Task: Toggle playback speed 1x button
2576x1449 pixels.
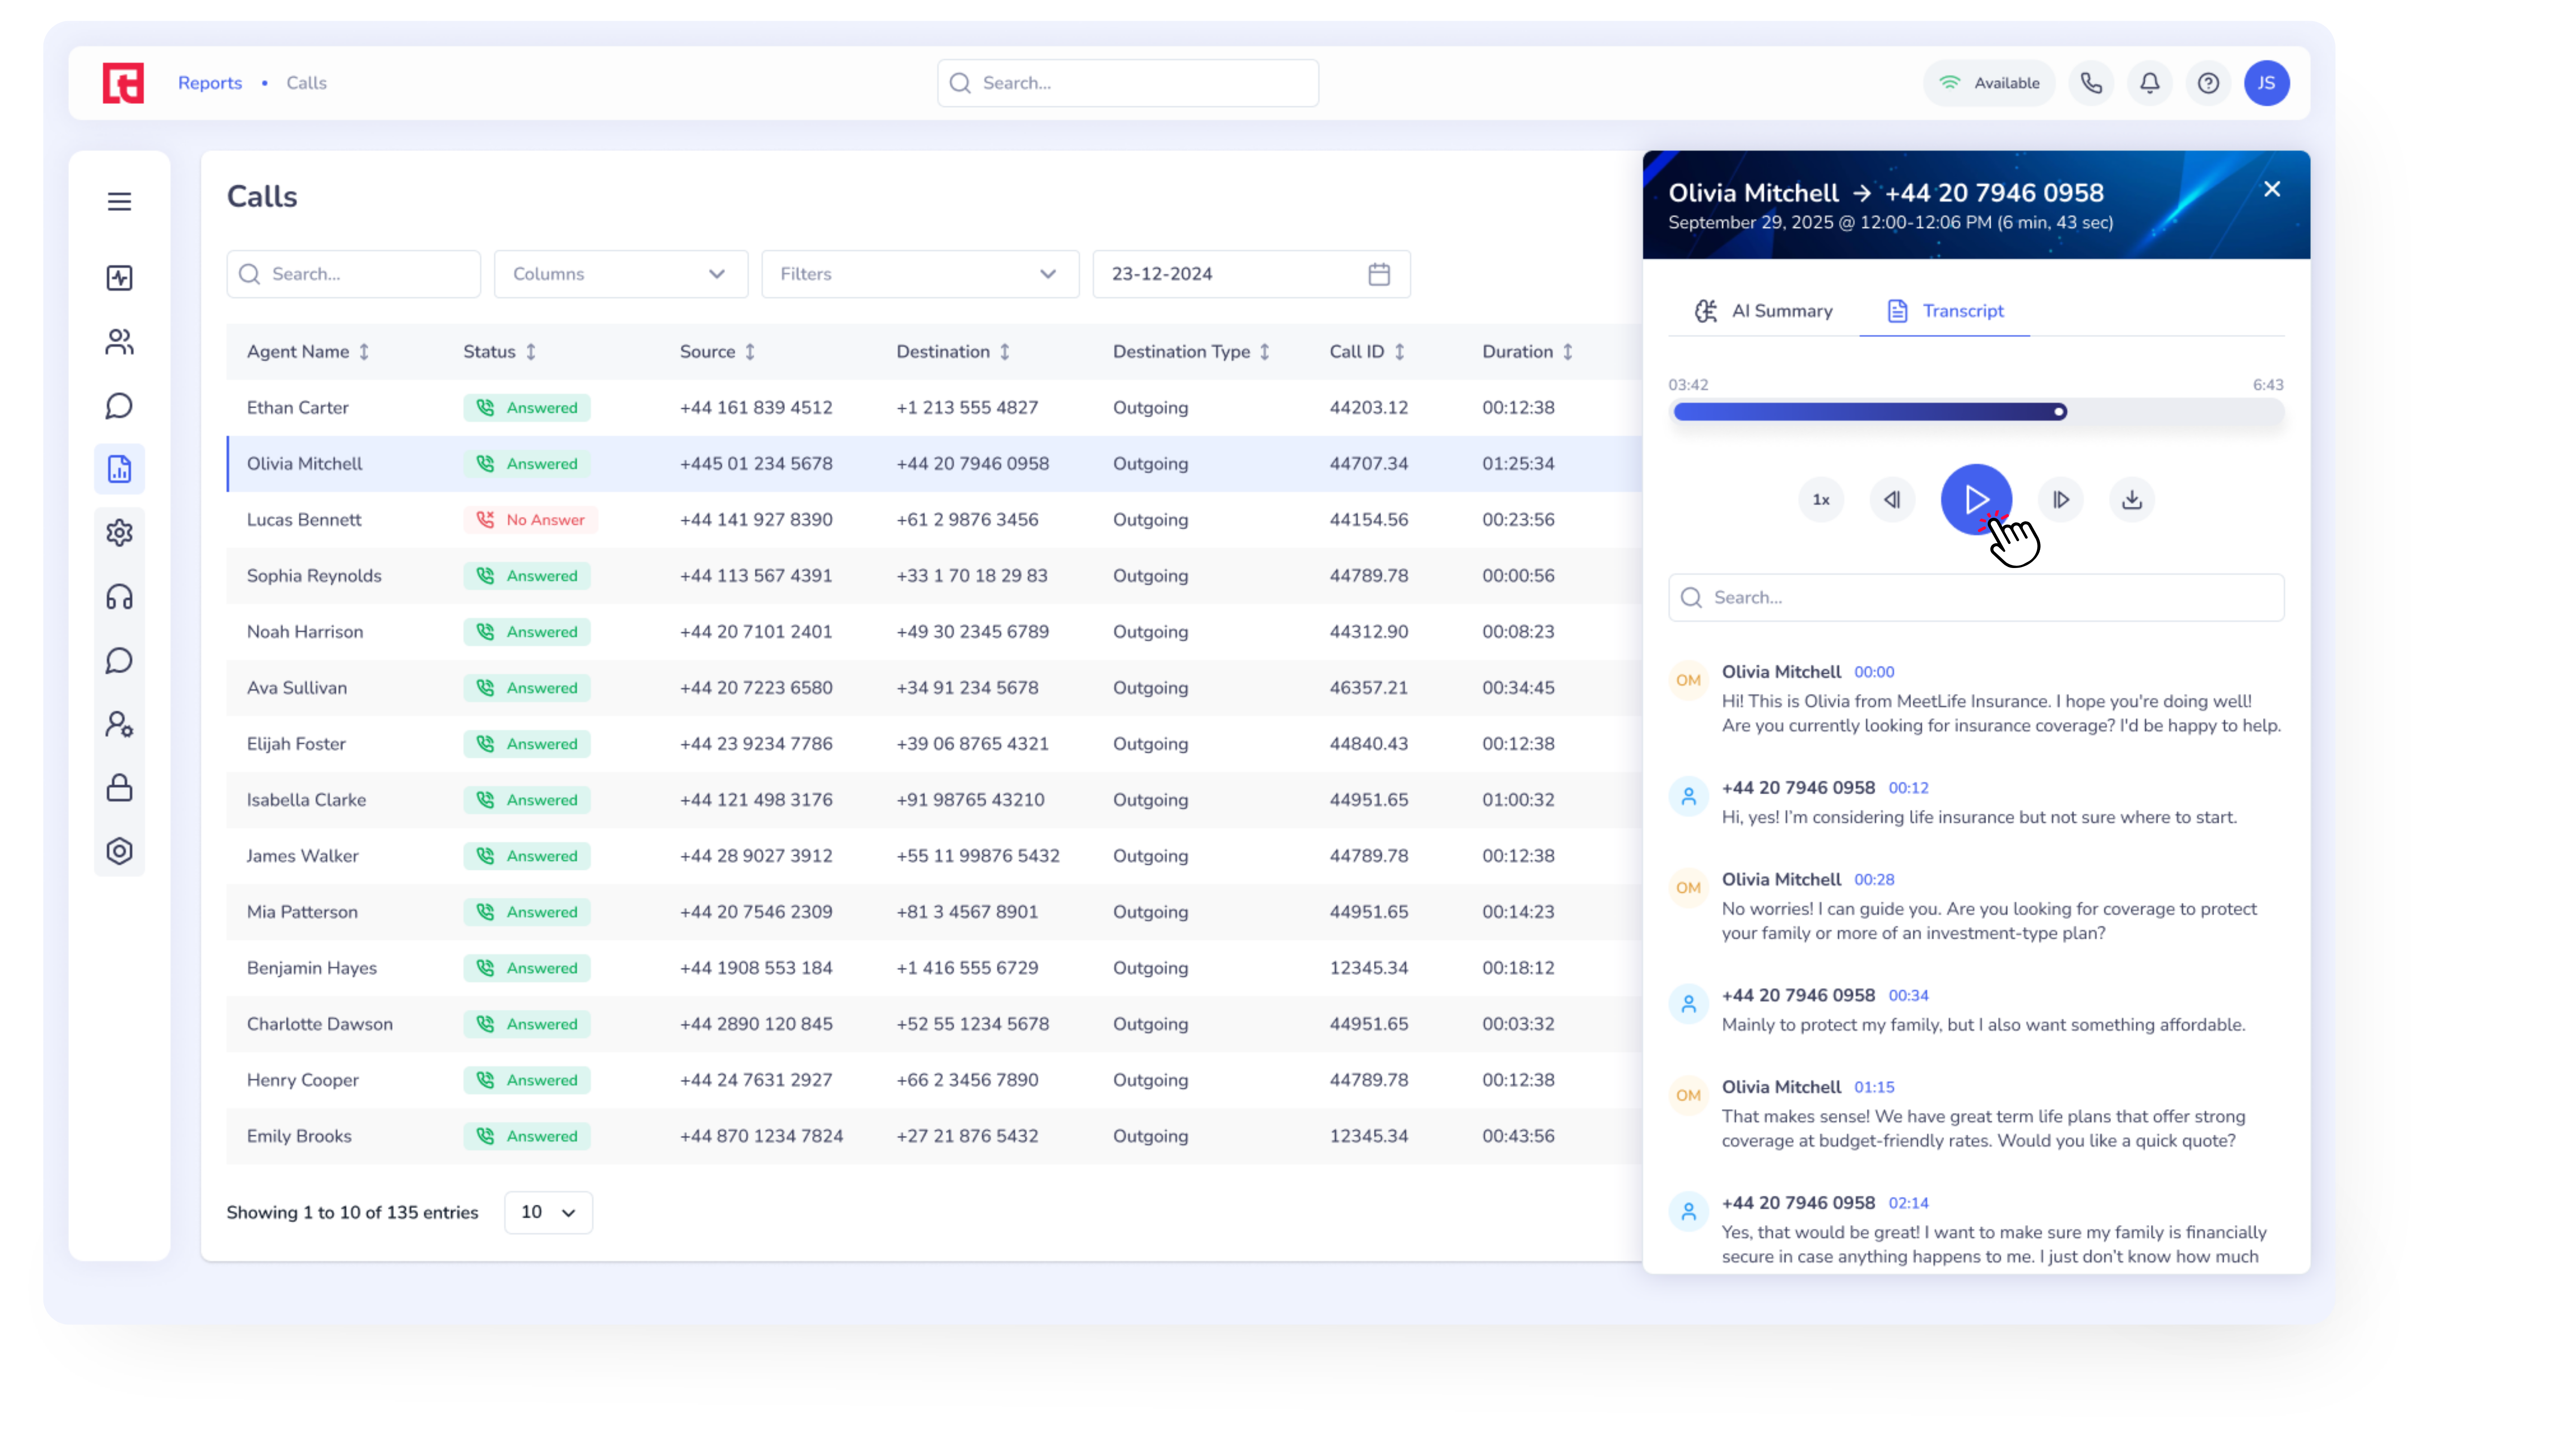Action: coord(1821,500)
